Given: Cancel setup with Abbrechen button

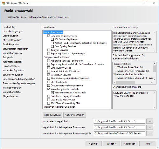Looking at the screenshot, I should point(129,144).
